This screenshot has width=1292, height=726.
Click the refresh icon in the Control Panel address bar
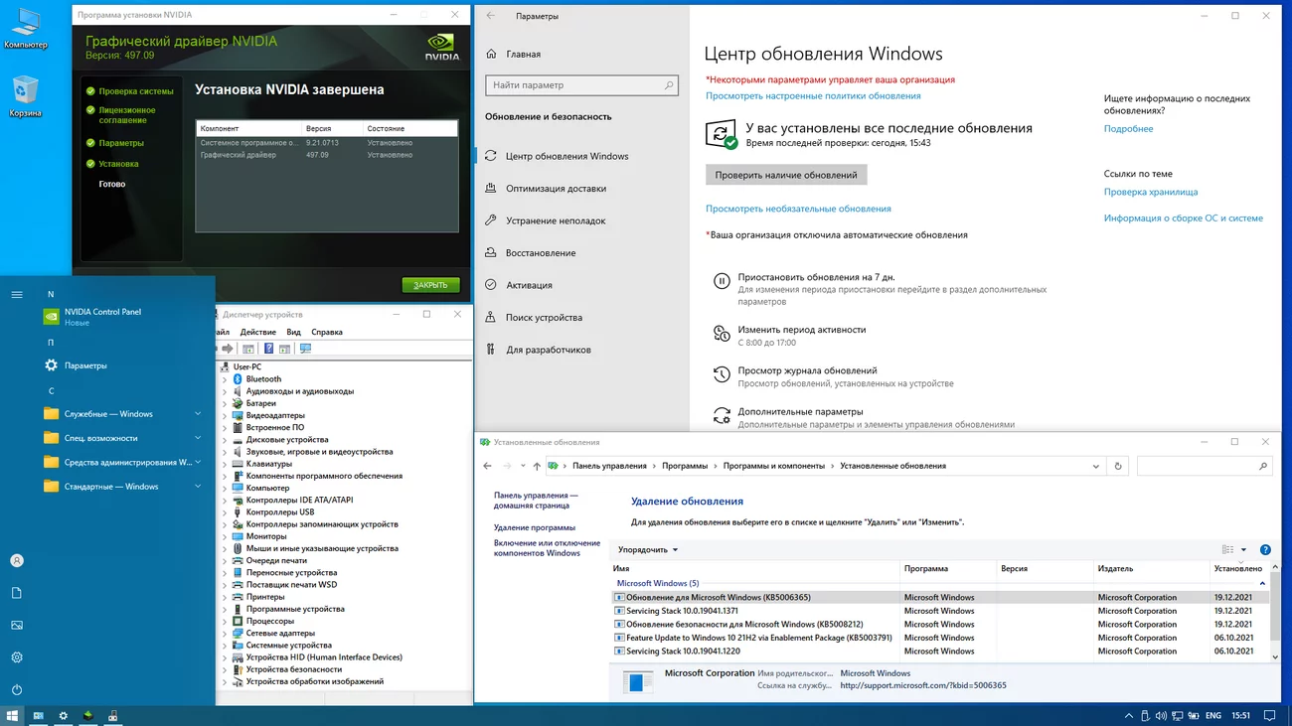(1118, 466)
